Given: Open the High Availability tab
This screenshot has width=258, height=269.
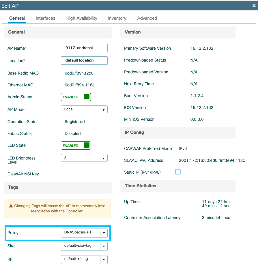Looking at the screenshot, I should pos(82,18).
